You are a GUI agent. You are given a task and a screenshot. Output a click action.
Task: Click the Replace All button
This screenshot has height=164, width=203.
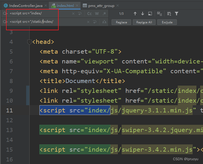coord(144,22)
